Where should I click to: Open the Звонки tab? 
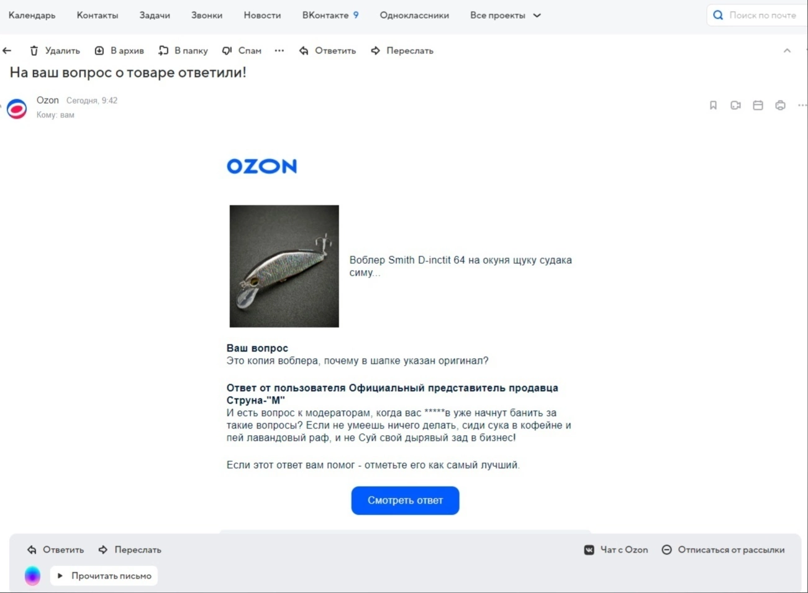click(x=207, y=16)
